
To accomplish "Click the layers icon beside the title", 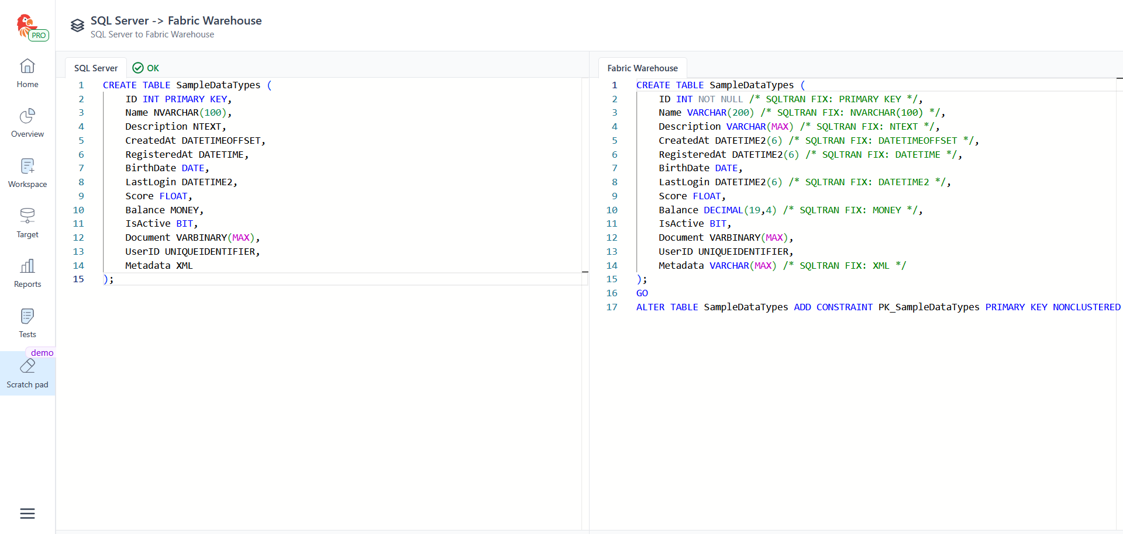I will tap(77, 26).
